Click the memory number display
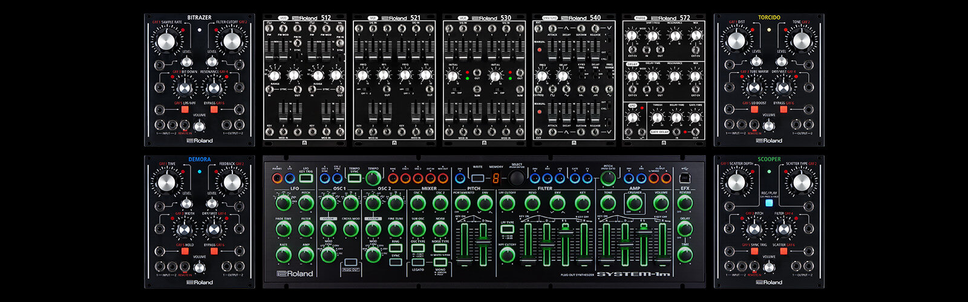 coord(495,178)
